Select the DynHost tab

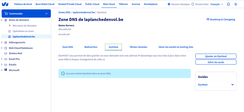(113, 47)
